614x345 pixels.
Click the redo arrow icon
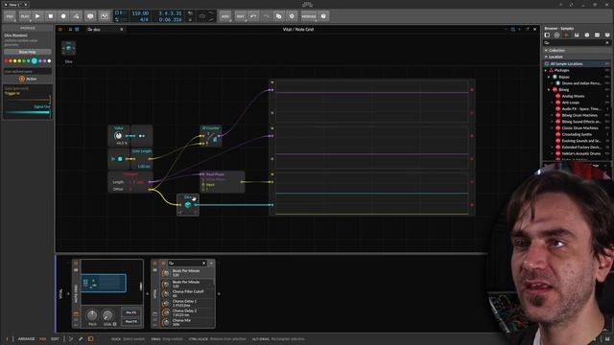coord(266,16)
